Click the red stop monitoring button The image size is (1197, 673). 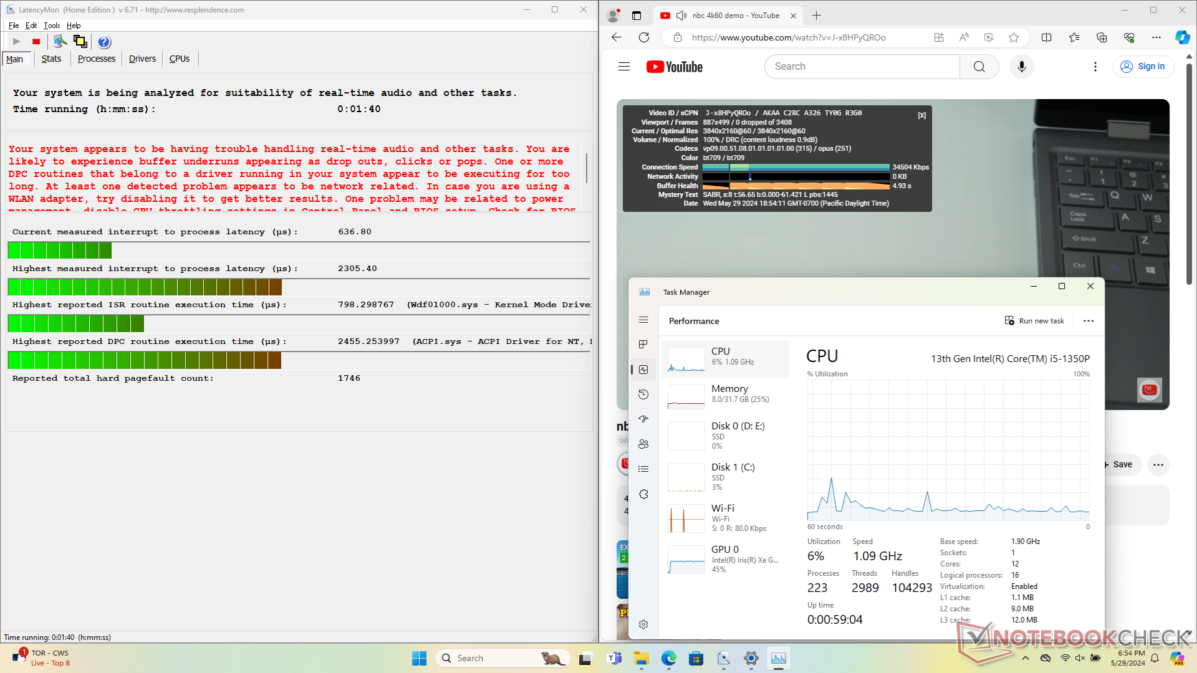tap(36, 42)
